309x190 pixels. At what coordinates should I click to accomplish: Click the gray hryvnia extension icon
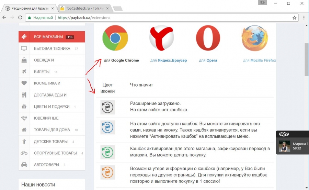pos(107,107)
